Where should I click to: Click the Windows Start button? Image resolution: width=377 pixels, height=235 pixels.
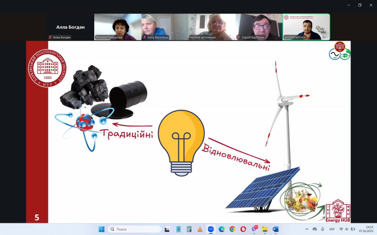coord(101,229)
